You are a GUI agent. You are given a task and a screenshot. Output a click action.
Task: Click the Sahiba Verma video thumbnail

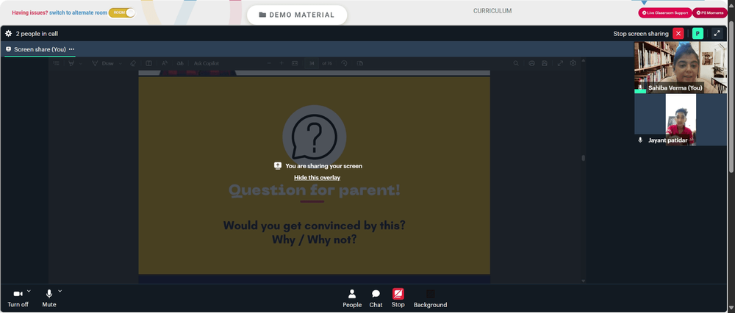click(x=680, y=68)
